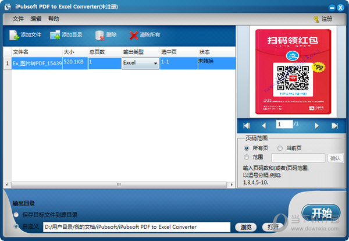Image resolution: width=349 pixels, height=241 pixels.
Task: Choose 保存目标文件到源目录 radio option
Action: [16, 215]
